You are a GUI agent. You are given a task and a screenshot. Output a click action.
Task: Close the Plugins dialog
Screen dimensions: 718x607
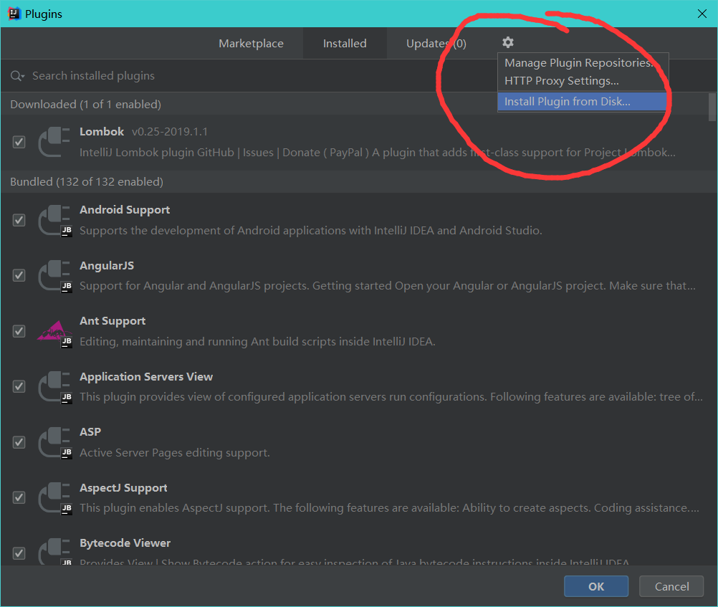pos(702,14)
